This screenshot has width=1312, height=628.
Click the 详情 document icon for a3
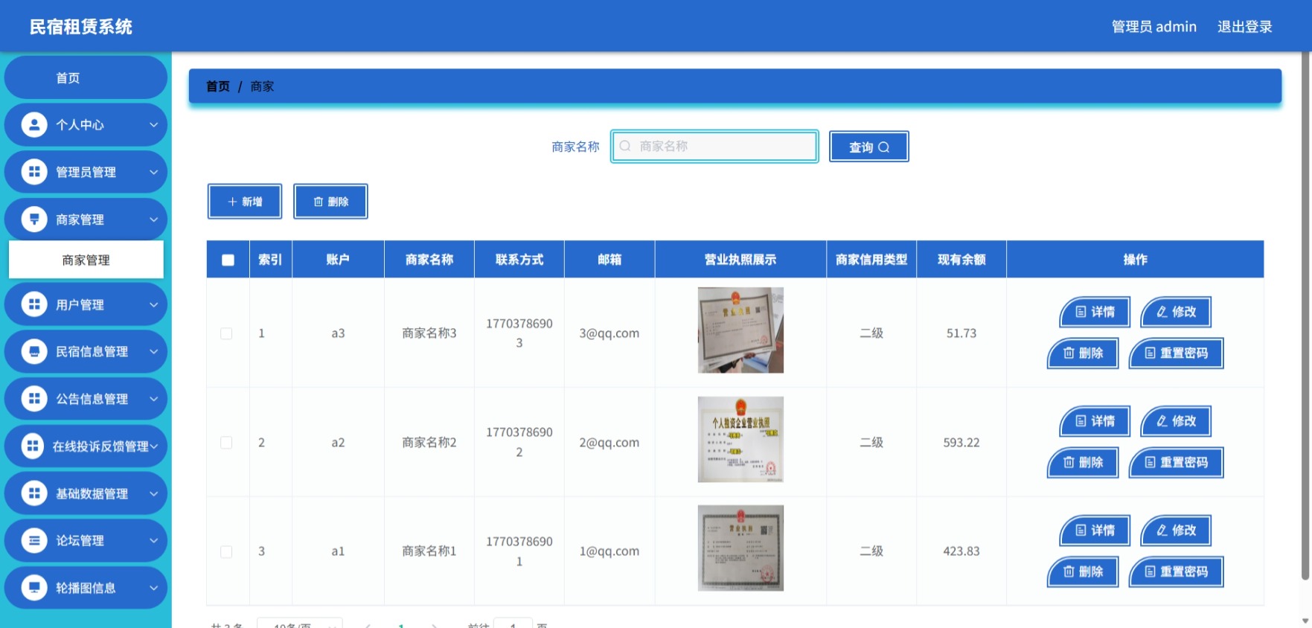pos(1081,312)
